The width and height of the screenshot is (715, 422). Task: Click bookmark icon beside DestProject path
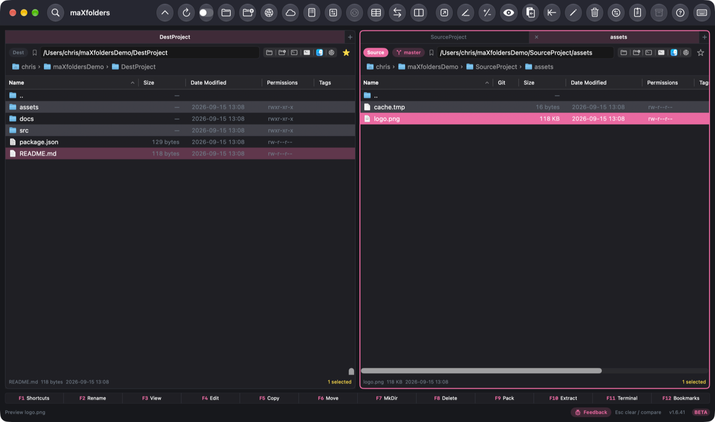click(35, 53)
